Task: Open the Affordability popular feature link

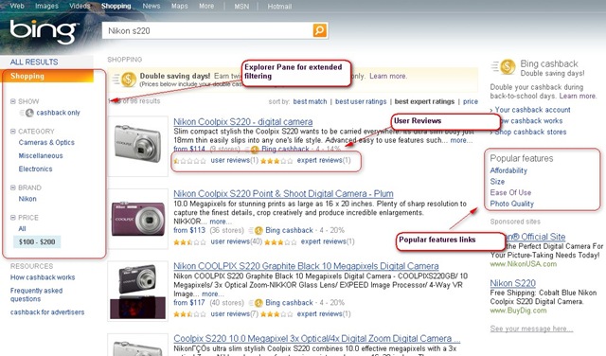Action: pyautogui.click(x=508, y=170)
